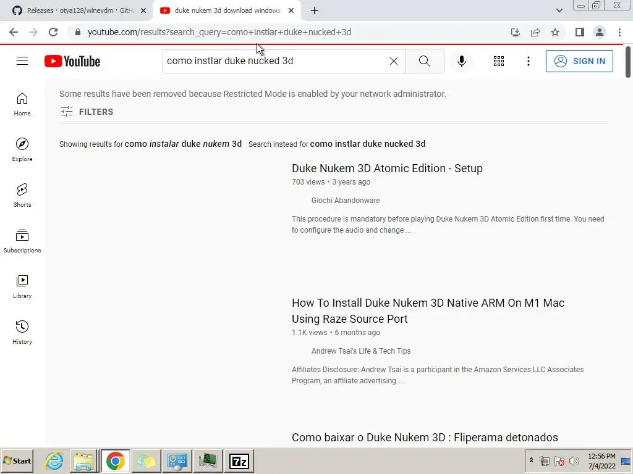Share this page via address bar icon
The height and width of the screenshot is (474, 633).
535,32
